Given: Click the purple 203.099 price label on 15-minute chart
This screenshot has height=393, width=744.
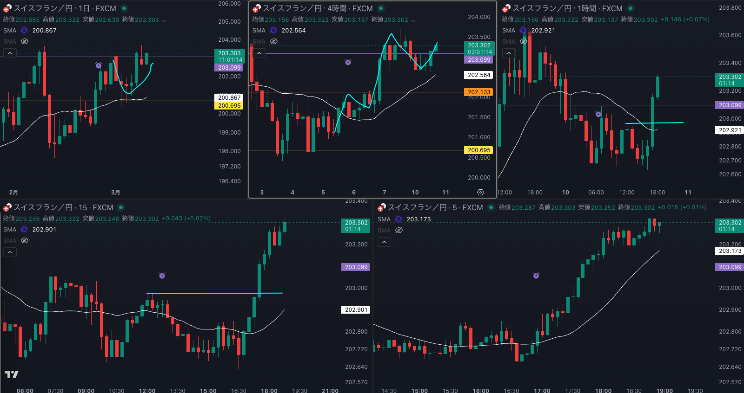Looking at the screenshot, I should [356, 267].
